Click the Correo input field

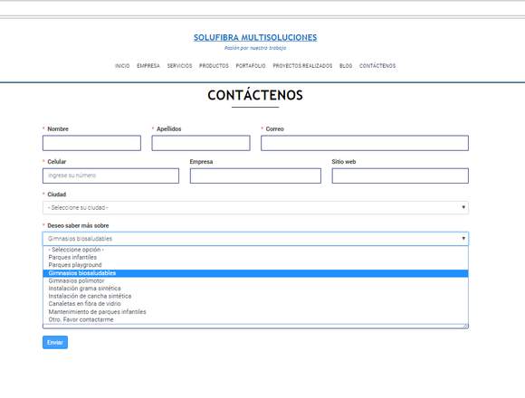pos(365,143)
